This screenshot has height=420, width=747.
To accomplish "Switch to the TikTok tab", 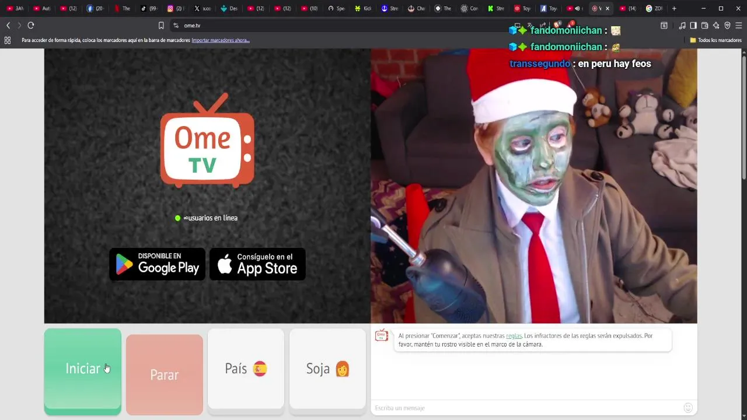I will pos(149,8).
